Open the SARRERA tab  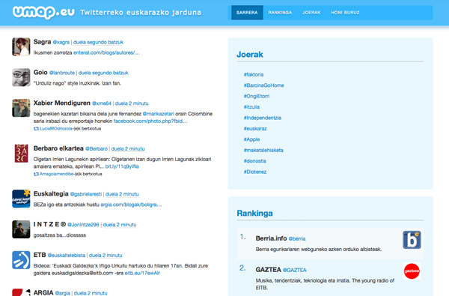(x=247, y=13)
